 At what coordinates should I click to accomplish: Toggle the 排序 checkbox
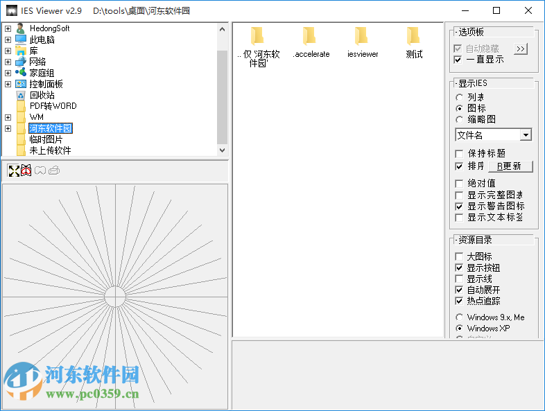pos(459,166)
